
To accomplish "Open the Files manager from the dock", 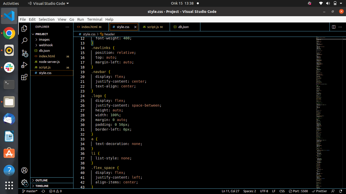I will 9,102.
